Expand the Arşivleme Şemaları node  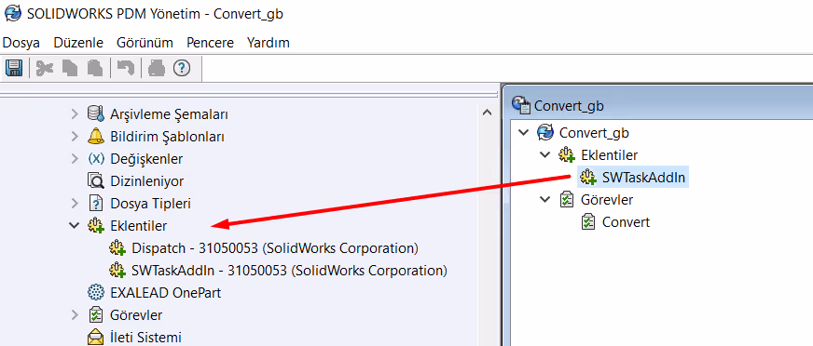75,113
